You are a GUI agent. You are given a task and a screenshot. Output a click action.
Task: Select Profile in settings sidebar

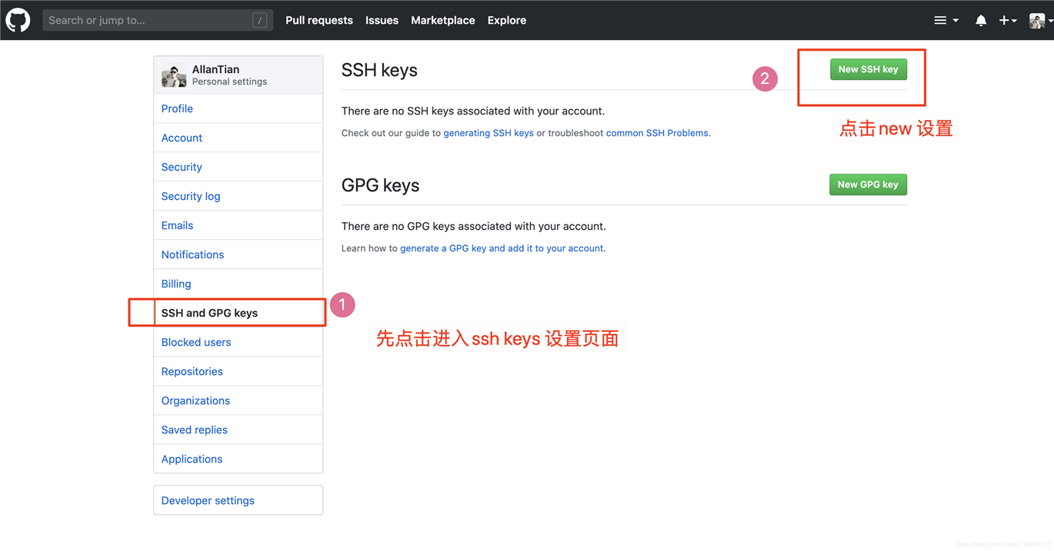click(238, 108)
